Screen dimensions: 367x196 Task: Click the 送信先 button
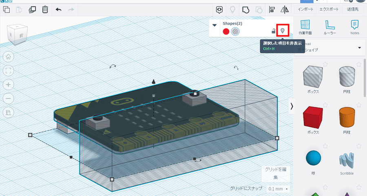352,9
